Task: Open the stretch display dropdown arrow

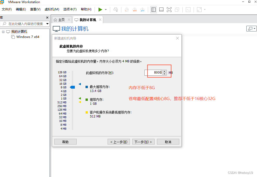Action: (205, 10)
